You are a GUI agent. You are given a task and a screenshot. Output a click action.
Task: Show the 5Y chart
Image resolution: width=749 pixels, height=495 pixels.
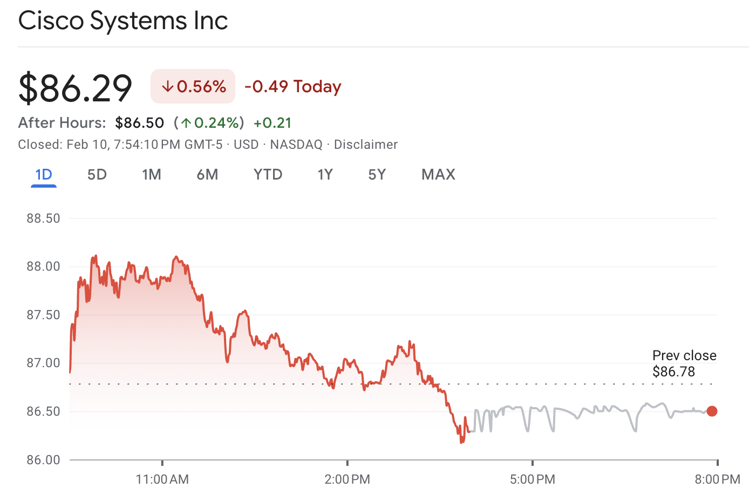[x=377, y=174]
